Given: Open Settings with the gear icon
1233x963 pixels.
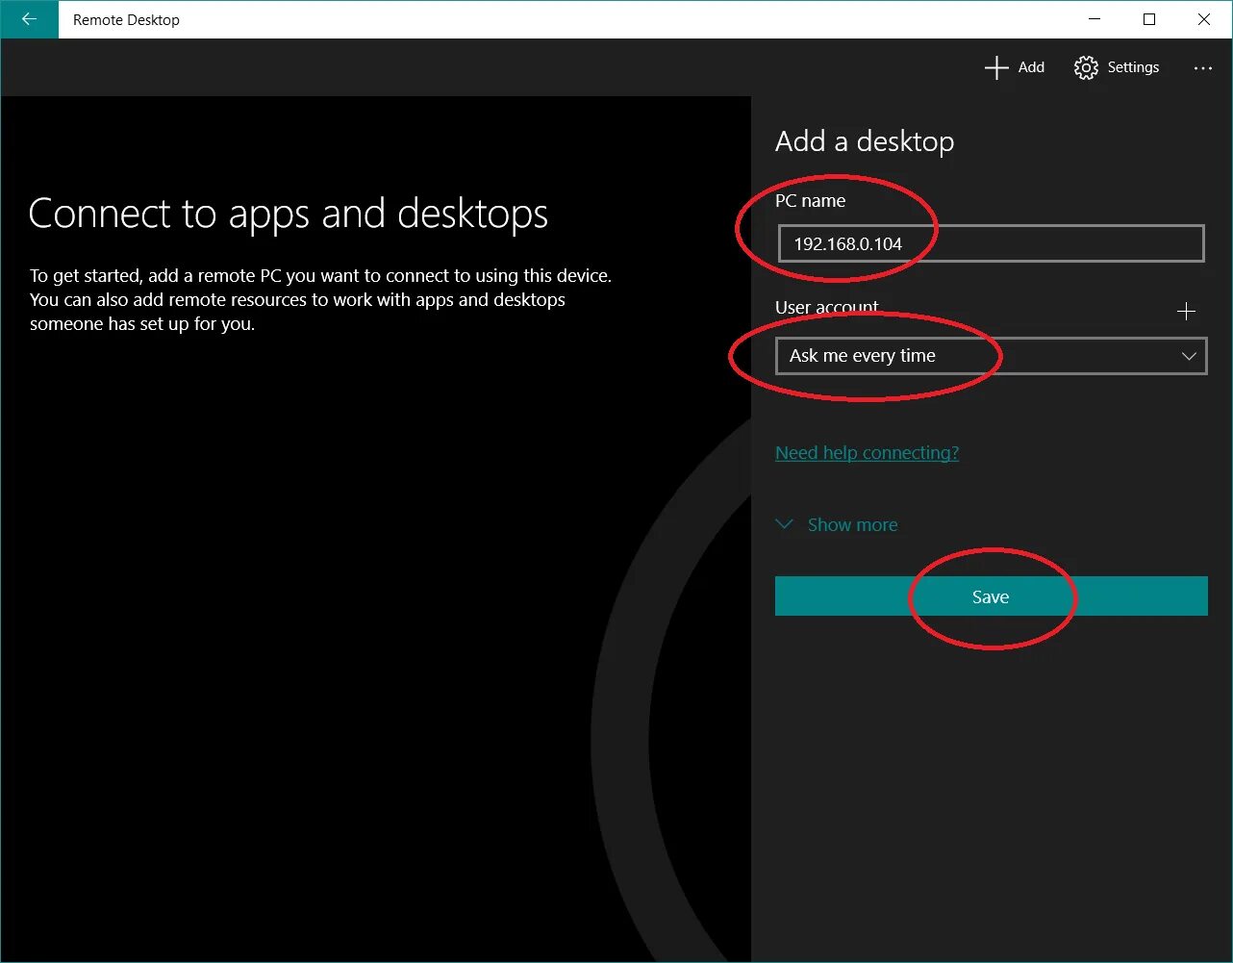Looking at the screenshot, I should pyautogui.click(x=1086, y=67).
